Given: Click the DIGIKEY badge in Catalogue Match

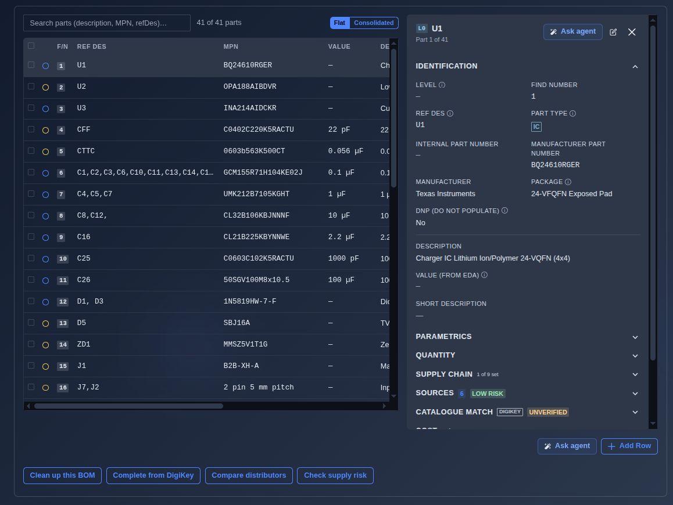Looking at the screenshot, I should (510, 412).
